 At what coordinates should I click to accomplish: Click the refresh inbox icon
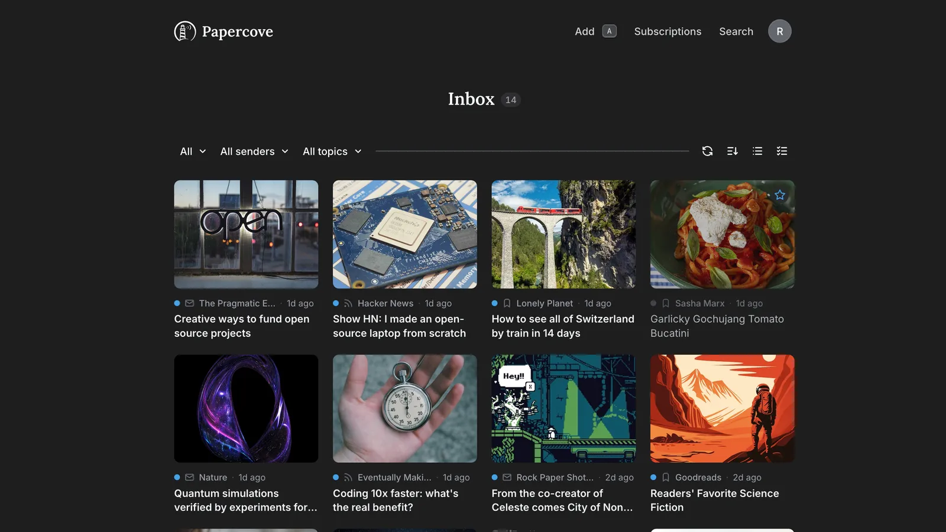pos(707,151)
